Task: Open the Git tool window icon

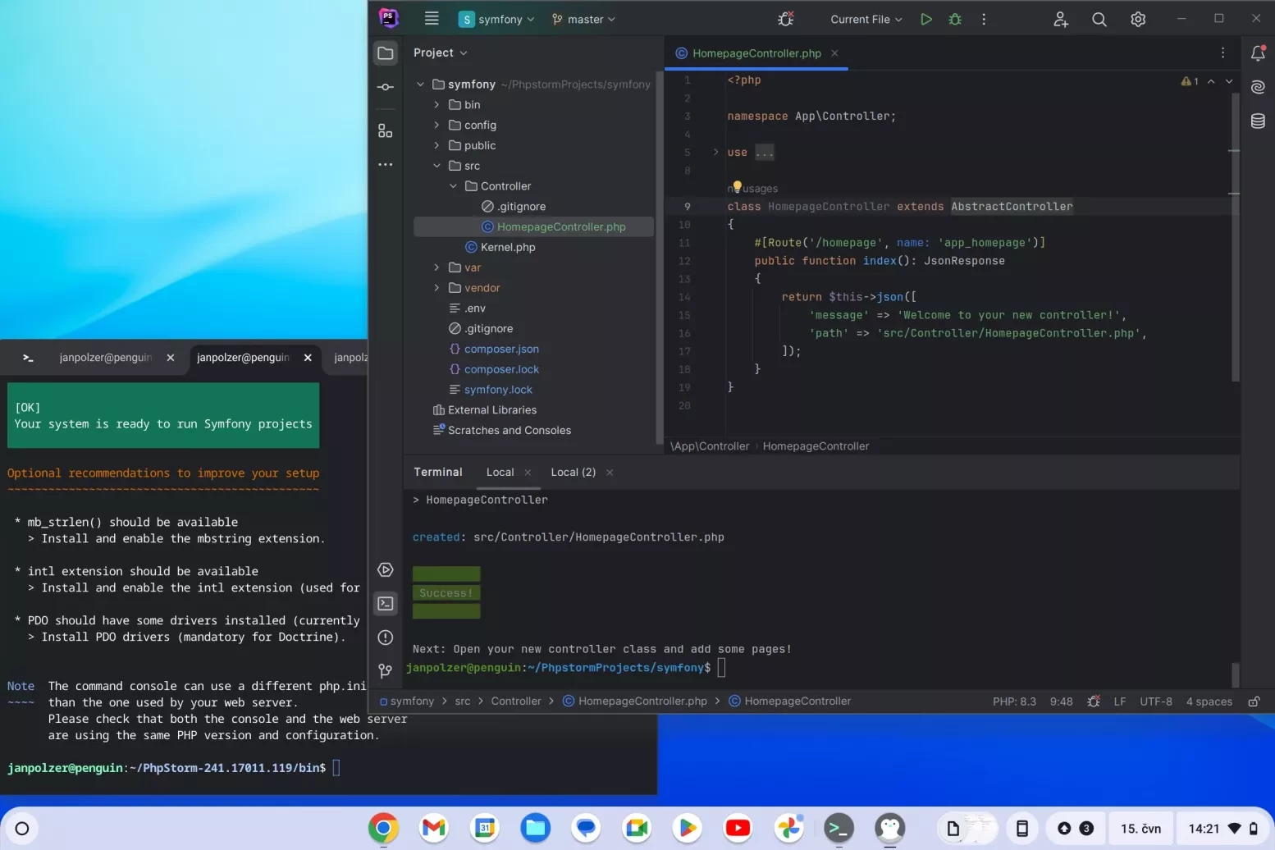Action: (386, 671)
